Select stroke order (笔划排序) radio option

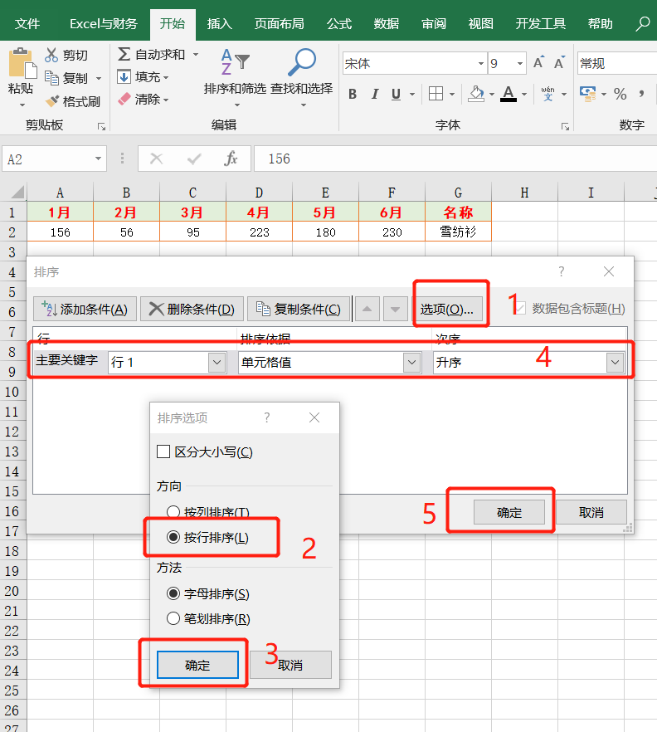(x=173, y=618)
